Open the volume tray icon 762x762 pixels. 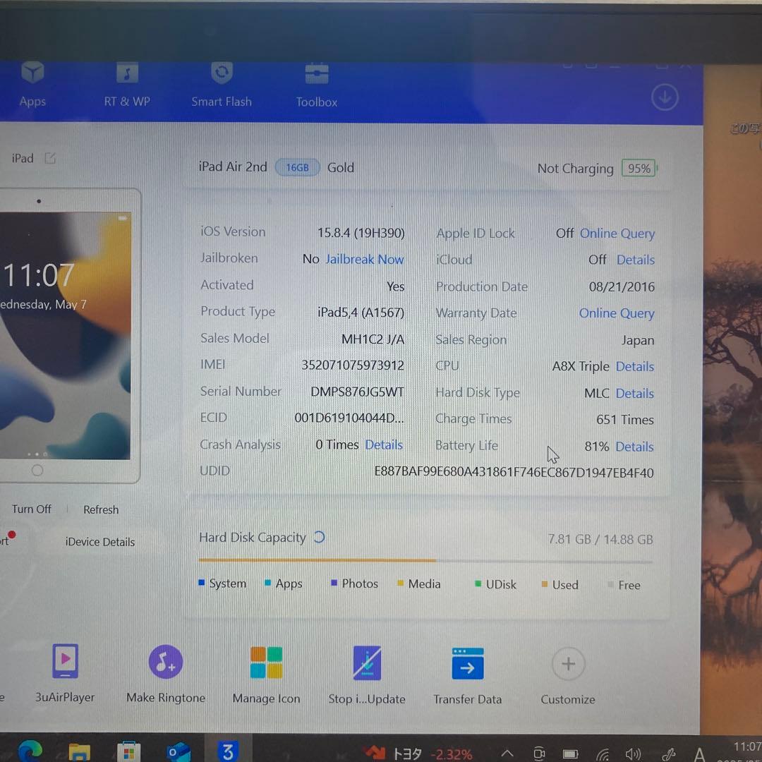coord(633,754)
